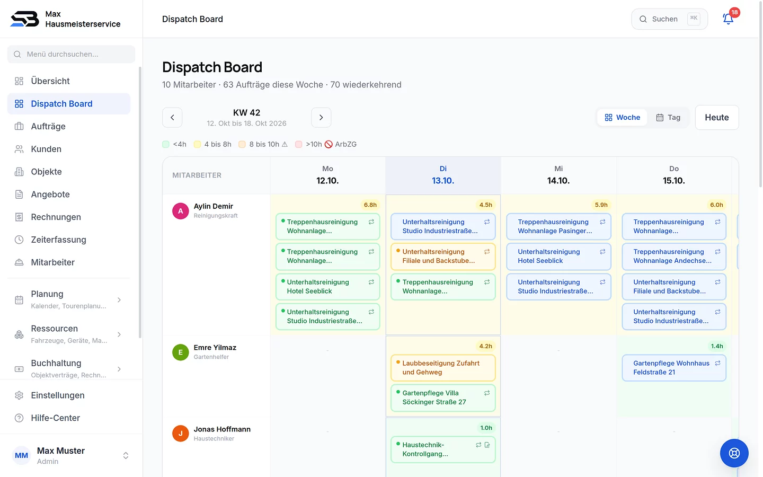This screenshot has height=477, width=763.
Task: Click the red >10h legend swatch
Action: 299,144
